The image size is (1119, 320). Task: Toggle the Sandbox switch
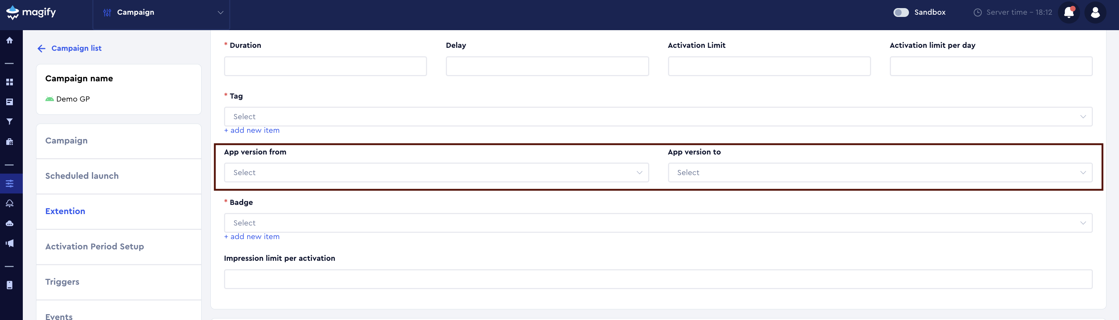(901, 12)
